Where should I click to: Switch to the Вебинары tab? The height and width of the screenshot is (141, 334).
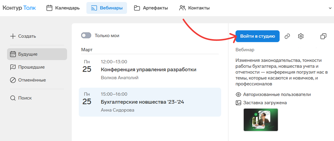(107, 8)
